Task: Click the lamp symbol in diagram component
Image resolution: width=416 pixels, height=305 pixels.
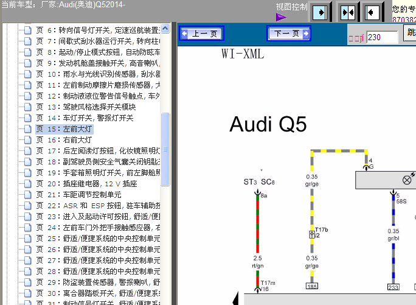Action: coord(407,180)
